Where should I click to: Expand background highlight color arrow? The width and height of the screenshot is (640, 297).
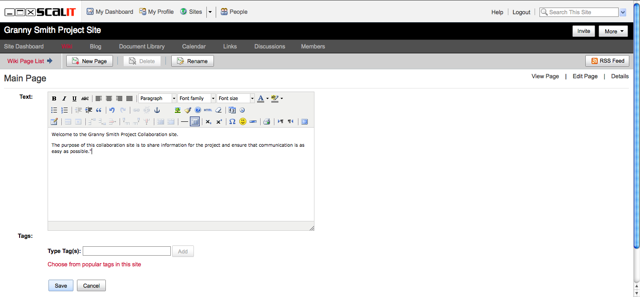click(282, 99)
